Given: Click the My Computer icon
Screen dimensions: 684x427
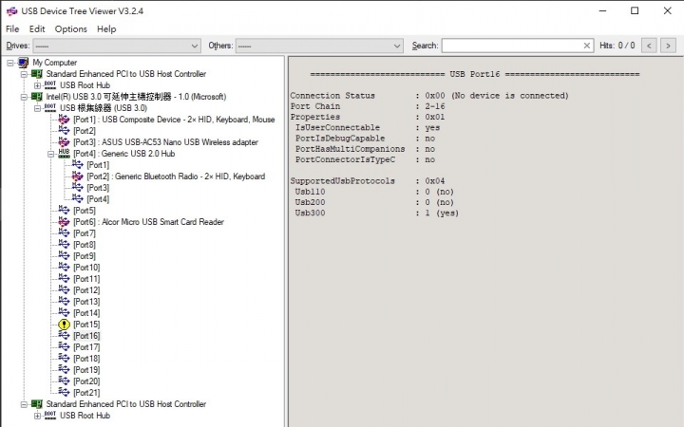Looking at the screenshot, I should [x=23, y=63].
